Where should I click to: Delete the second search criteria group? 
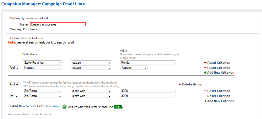click(x=191, y=84)
